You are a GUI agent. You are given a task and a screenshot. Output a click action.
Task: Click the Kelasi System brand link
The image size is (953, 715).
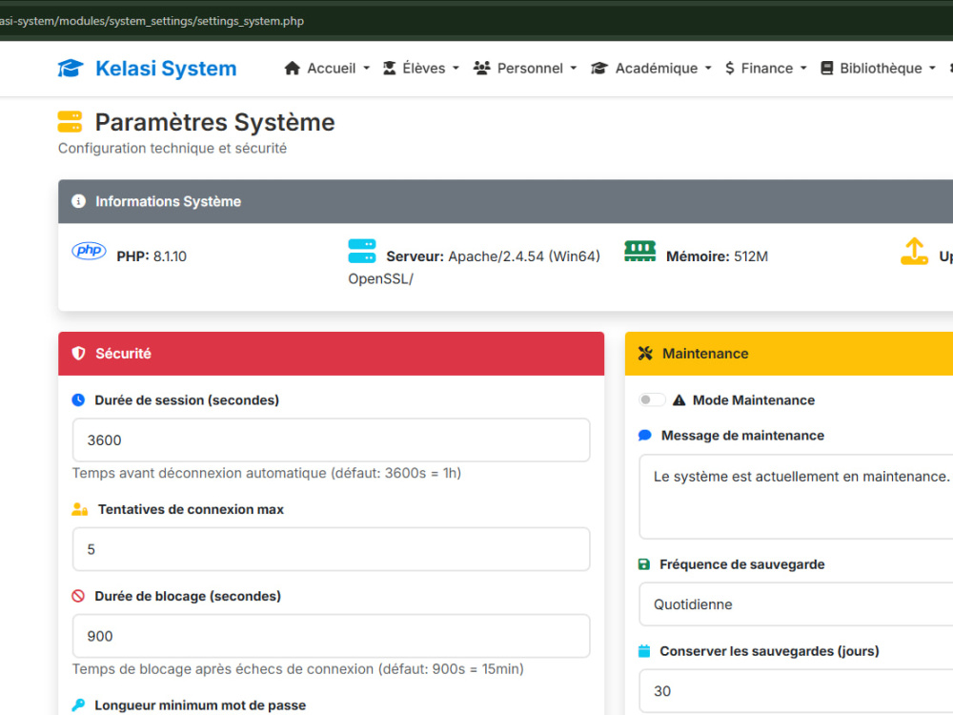[147, 69]
